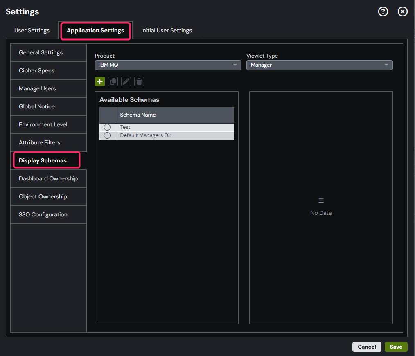Click the No Data hamburger icon
415x356 pixels.
click(x=321, y=201)
